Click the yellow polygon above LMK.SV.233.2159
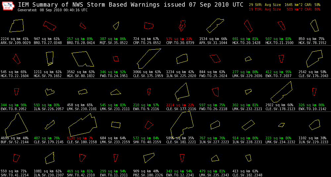This screenshot has height=177, width=331. (x=116, y=125)
